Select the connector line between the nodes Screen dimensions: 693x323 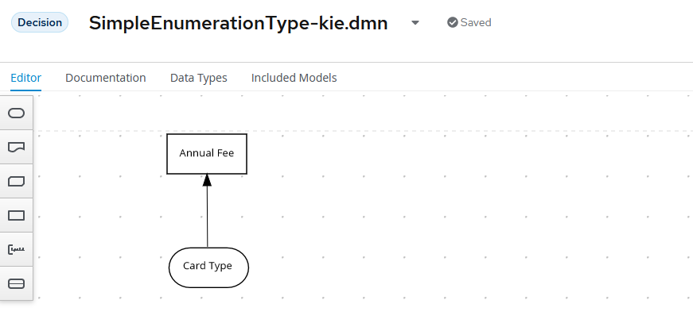coord(207,218)
